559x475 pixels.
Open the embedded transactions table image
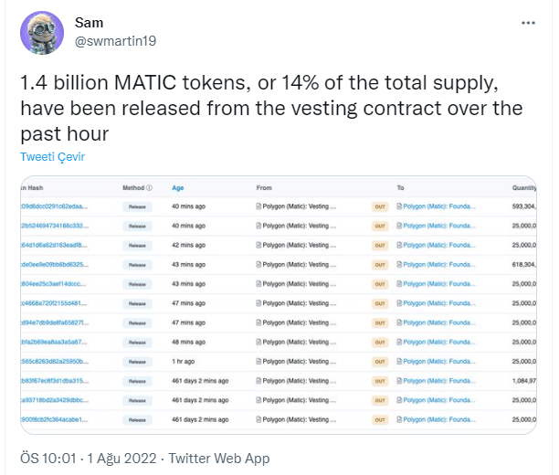(x=279, y=306)
